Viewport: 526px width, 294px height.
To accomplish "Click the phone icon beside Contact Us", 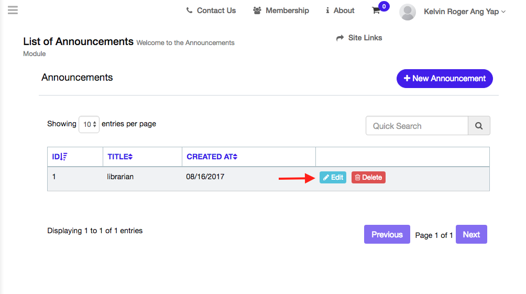I will pos(189,10).
